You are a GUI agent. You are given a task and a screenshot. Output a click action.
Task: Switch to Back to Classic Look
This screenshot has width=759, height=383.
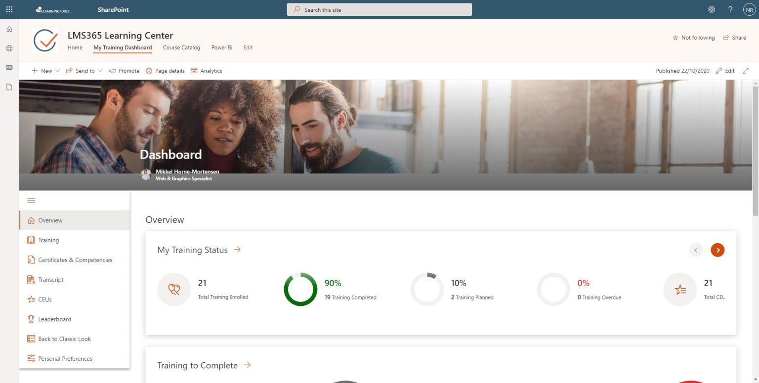(x=75, y=339)
